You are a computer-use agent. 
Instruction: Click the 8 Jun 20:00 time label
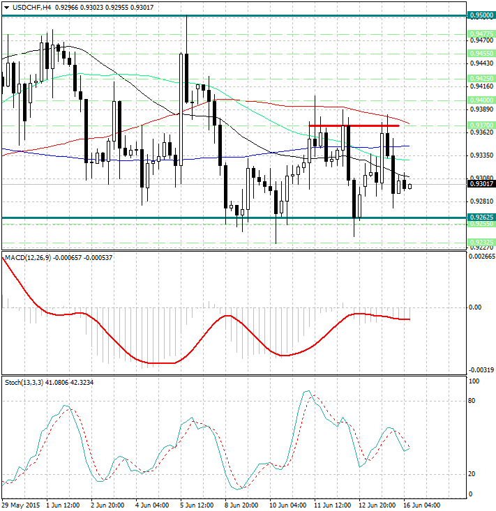coord(241,505)
